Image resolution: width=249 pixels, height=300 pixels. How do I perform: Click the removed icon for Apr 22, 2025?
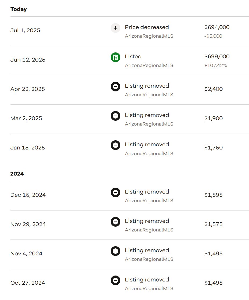coord(115,87)
